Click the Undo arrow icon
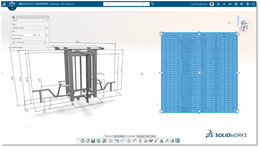260x148 pixels. tap(117, 141)
